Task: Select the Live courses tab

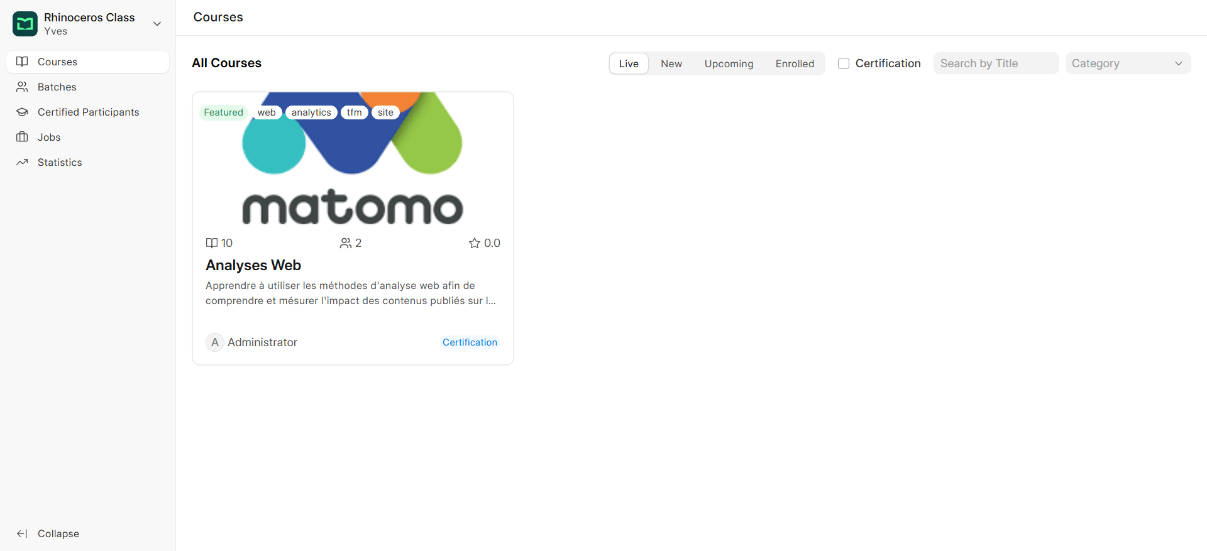Action: click(629, 63)
